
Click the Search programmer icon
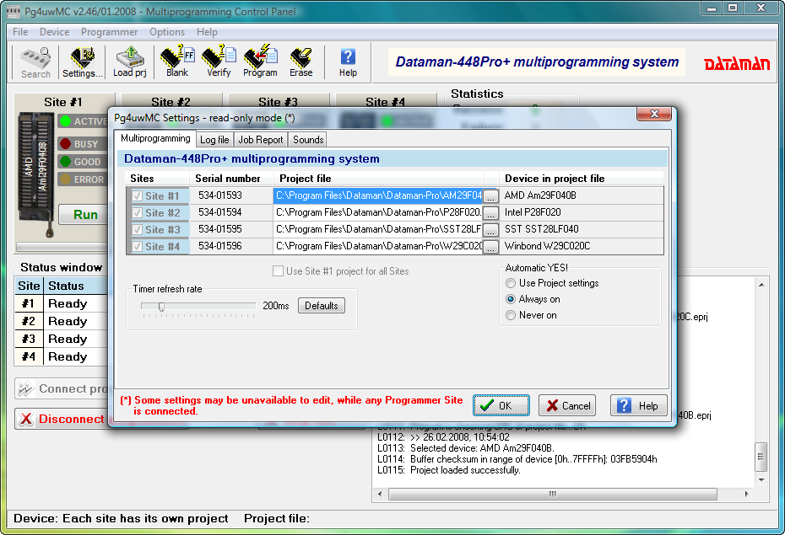pyautogui.click(x=35, y=62)
